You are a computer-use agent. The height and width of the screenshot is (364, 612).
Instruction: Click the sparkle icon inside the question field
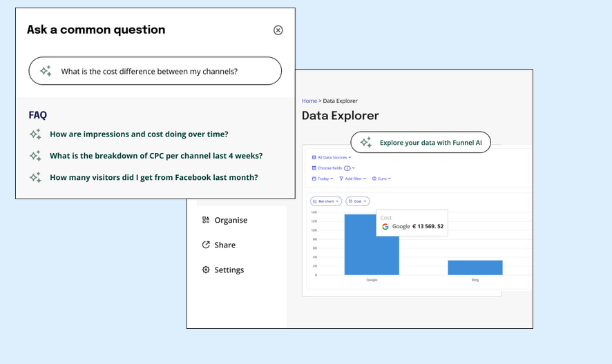46,71
